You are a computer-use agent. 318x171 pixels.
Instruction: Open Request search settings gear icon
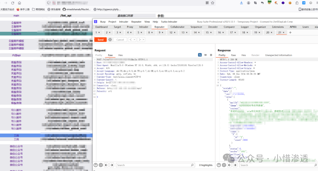101,165
